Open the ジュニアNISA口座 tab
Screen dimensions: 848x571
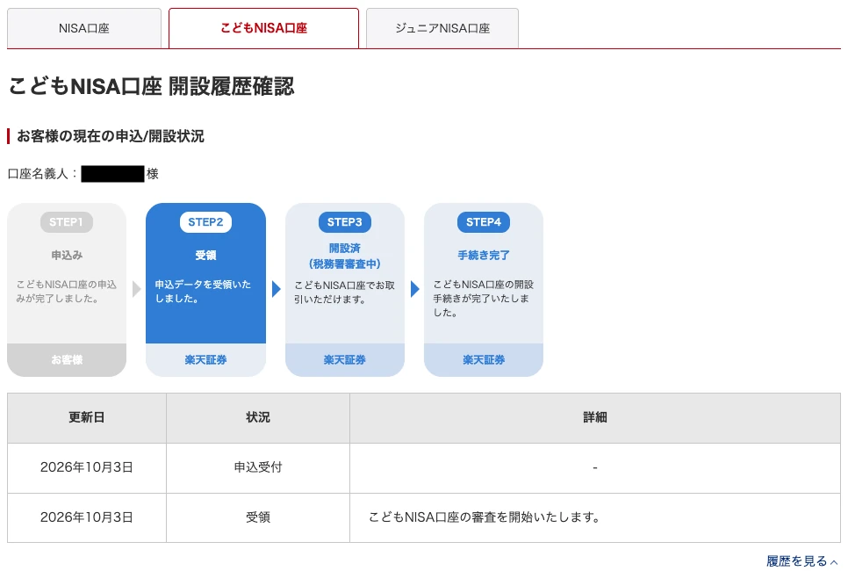(442, 28)
